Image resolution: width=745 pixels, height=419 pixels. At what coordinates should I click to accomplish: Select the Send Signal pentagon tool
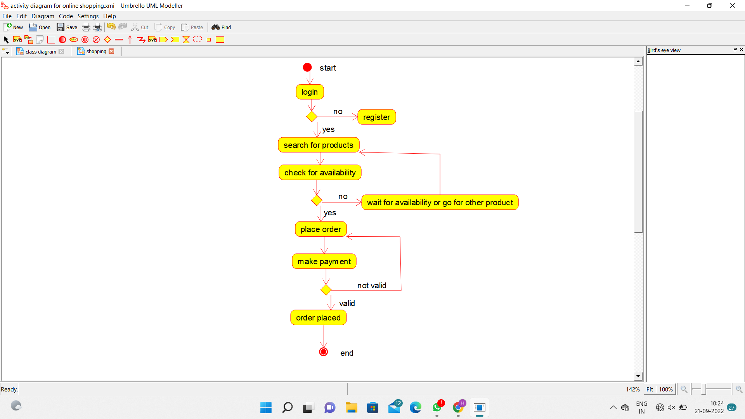pos(164,40)
